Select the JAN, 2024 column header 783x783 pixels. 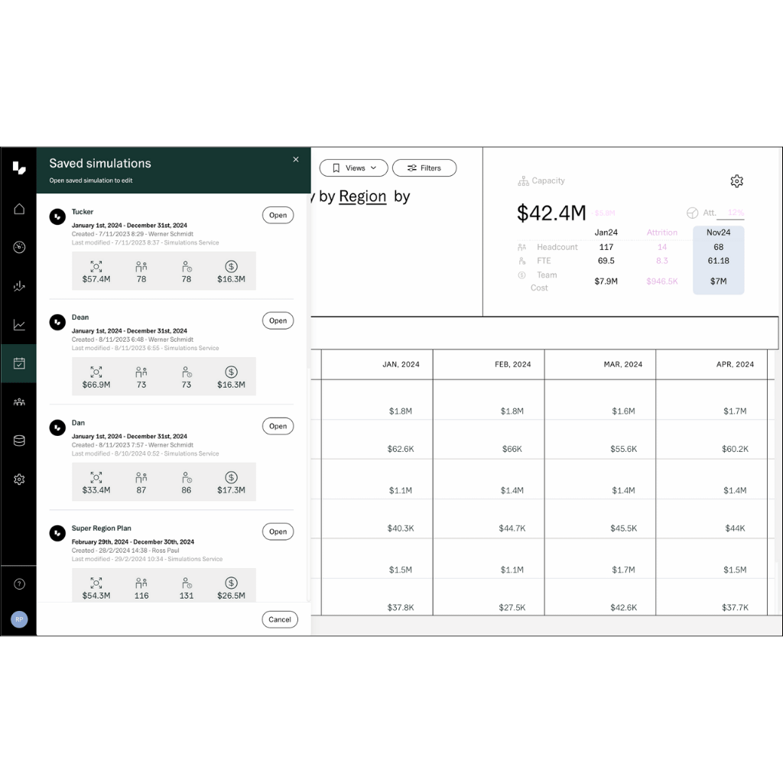tap(401, 364)
